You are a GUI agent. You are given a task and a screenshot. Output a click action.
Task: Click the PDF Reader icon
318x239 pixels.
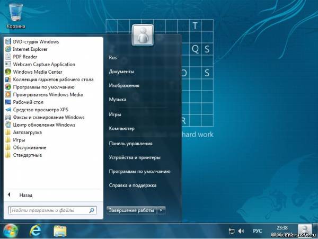tap(8, 57)
